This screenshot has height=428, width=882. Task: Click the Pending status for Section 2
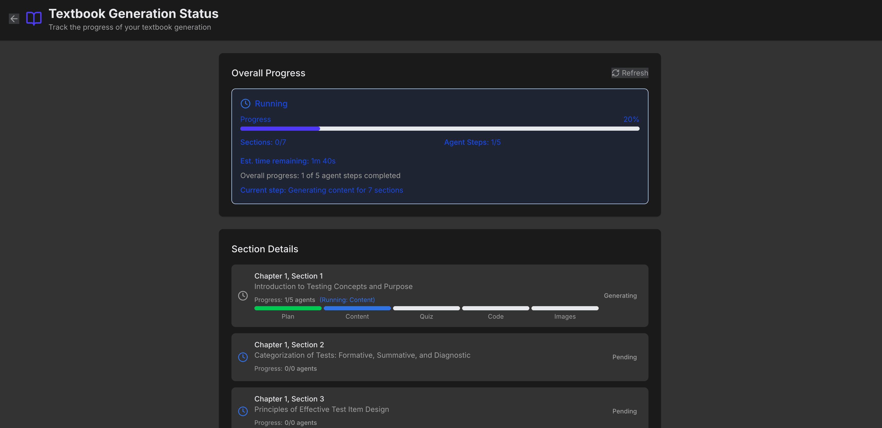[x=624, y=357]
